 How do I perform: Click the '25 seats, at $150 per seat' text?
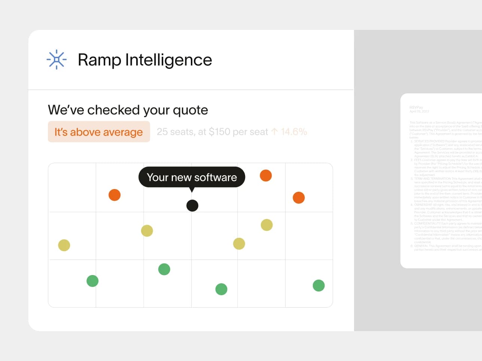[212, 132]
